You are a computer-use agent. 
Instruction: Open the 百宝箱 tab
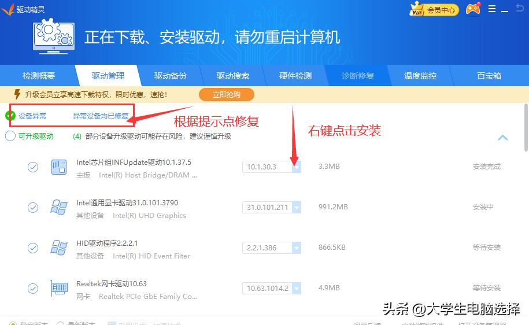point(489,76)
